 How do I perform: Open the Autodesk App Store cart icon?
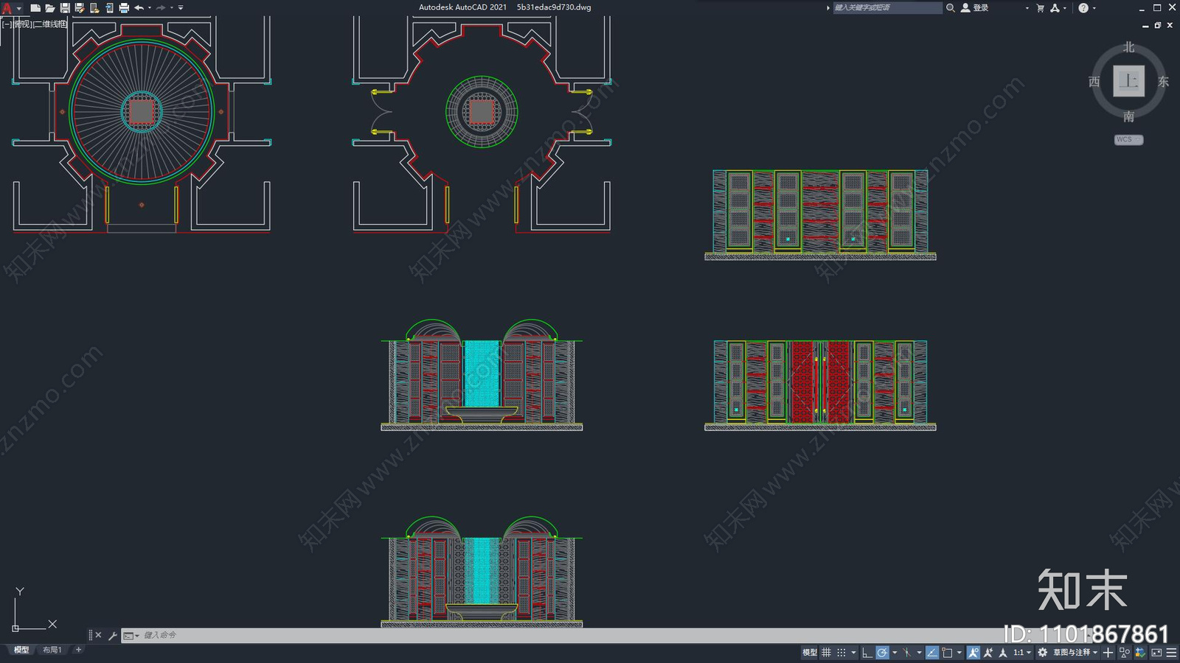pos(1040,8)
